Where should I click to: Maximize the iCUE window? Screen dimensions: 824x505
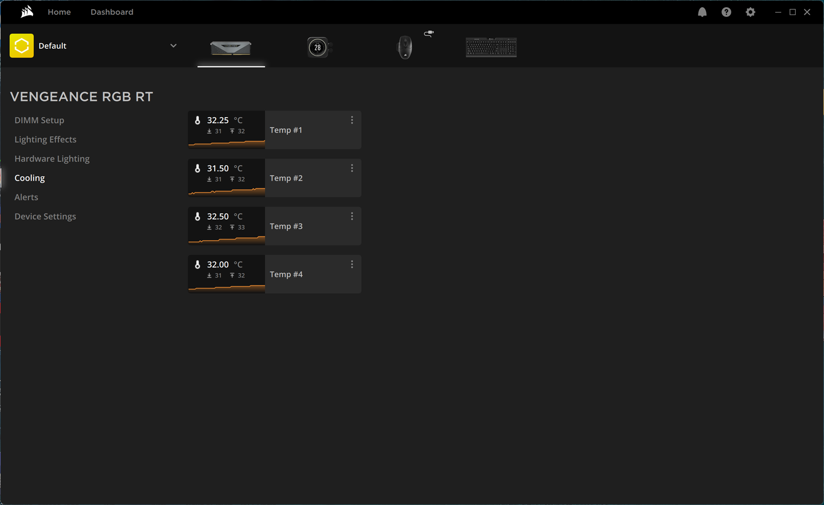click(x=793, y=12)
